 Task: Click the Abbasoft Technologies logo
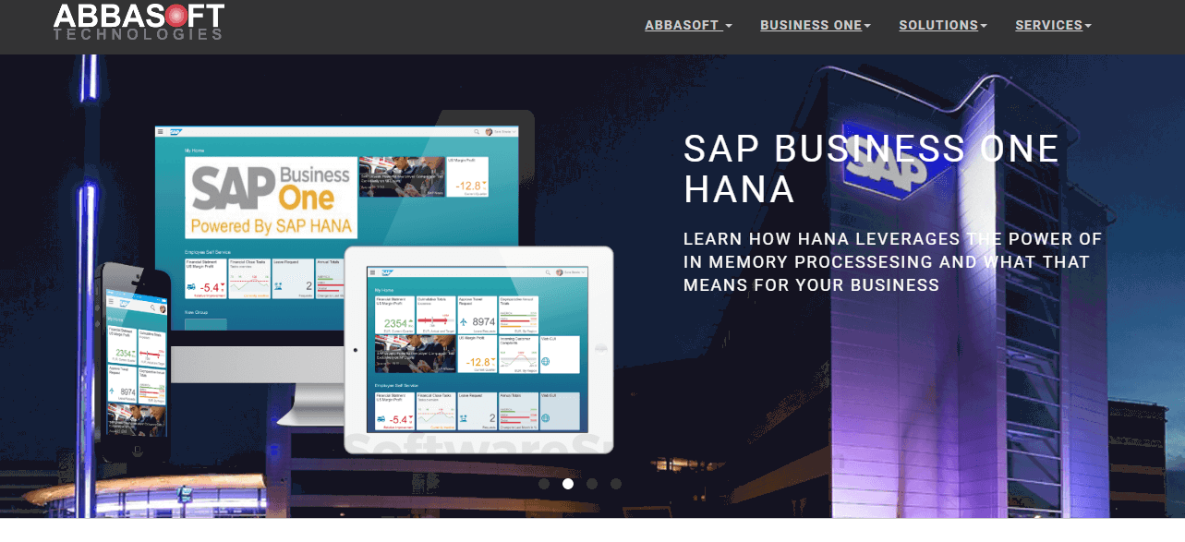tap(139, 21)
